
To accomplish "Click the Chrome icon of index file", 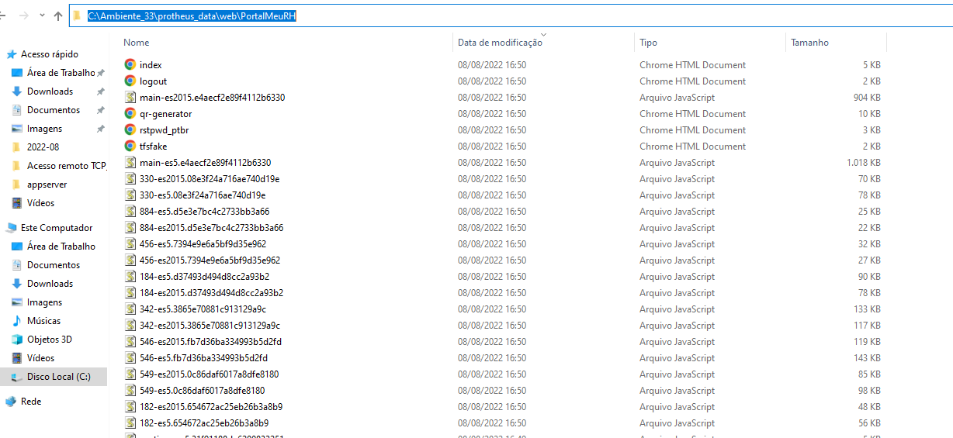I will (x=130, y=65).
